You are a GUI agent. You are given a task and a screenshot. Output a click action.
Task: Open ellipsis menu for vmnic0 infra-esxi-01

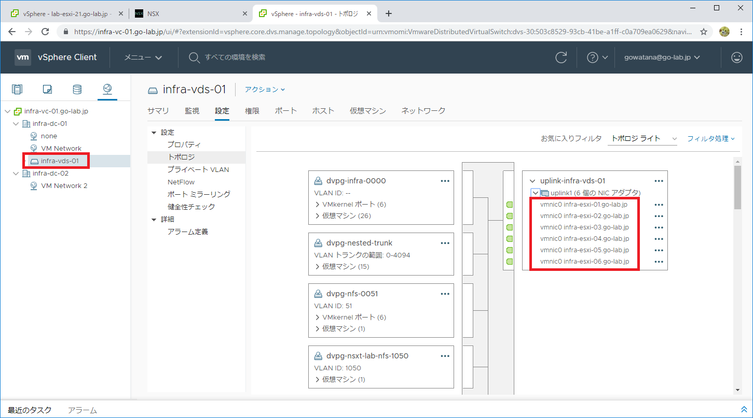659,205
